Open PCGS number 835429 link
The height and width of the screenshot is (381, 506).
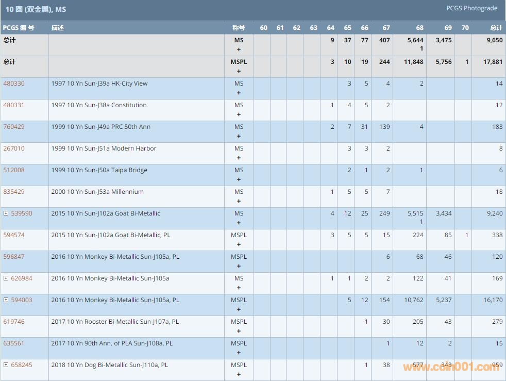pyautogui.click(x=14, y=192)
